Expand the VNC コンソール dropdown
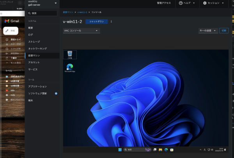 click(81, 31)
